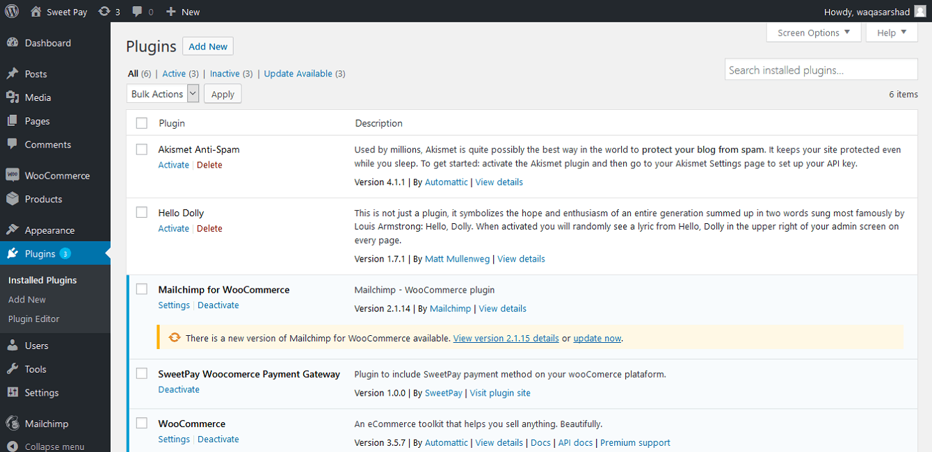Open the Matt Mullenweg author link

coord(458,259)
